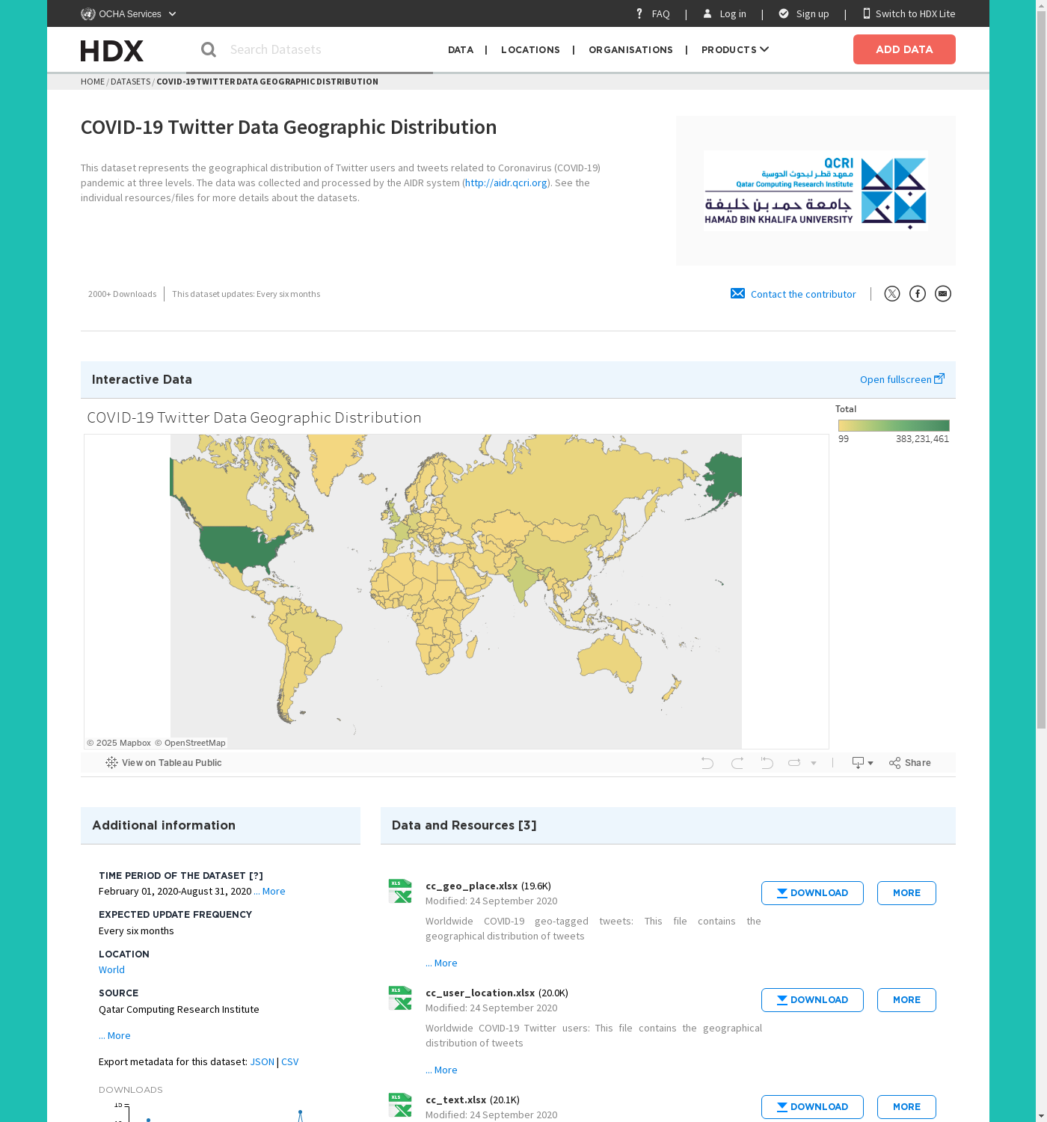Export metadata as CSV
The height and width of the screenshot is (1122, 1047).
tap(289, 1061)
